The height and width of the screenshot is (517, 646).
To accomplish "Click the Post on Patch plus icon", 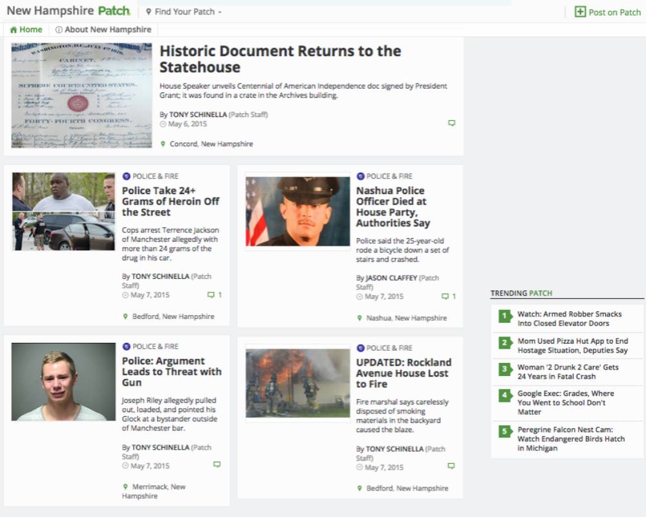I will pos(580,12).
